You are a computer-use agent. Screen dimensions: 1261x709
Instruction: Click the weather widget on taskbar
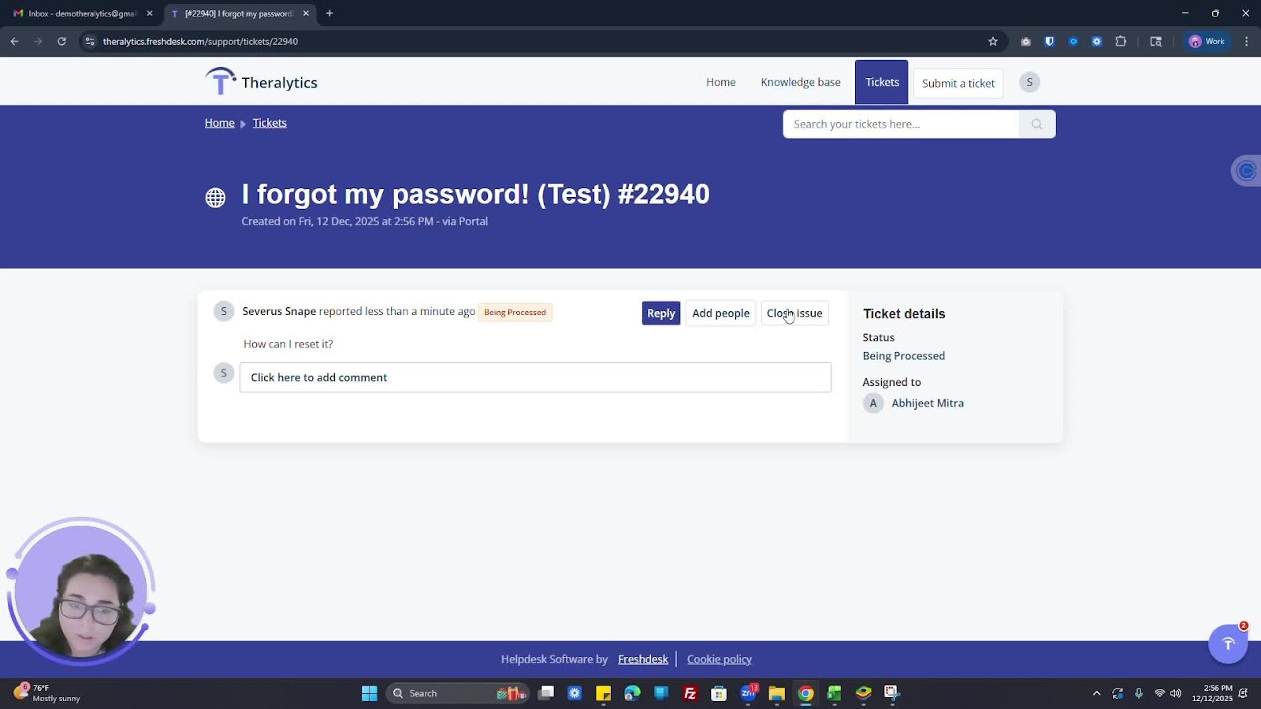[47, 693]
